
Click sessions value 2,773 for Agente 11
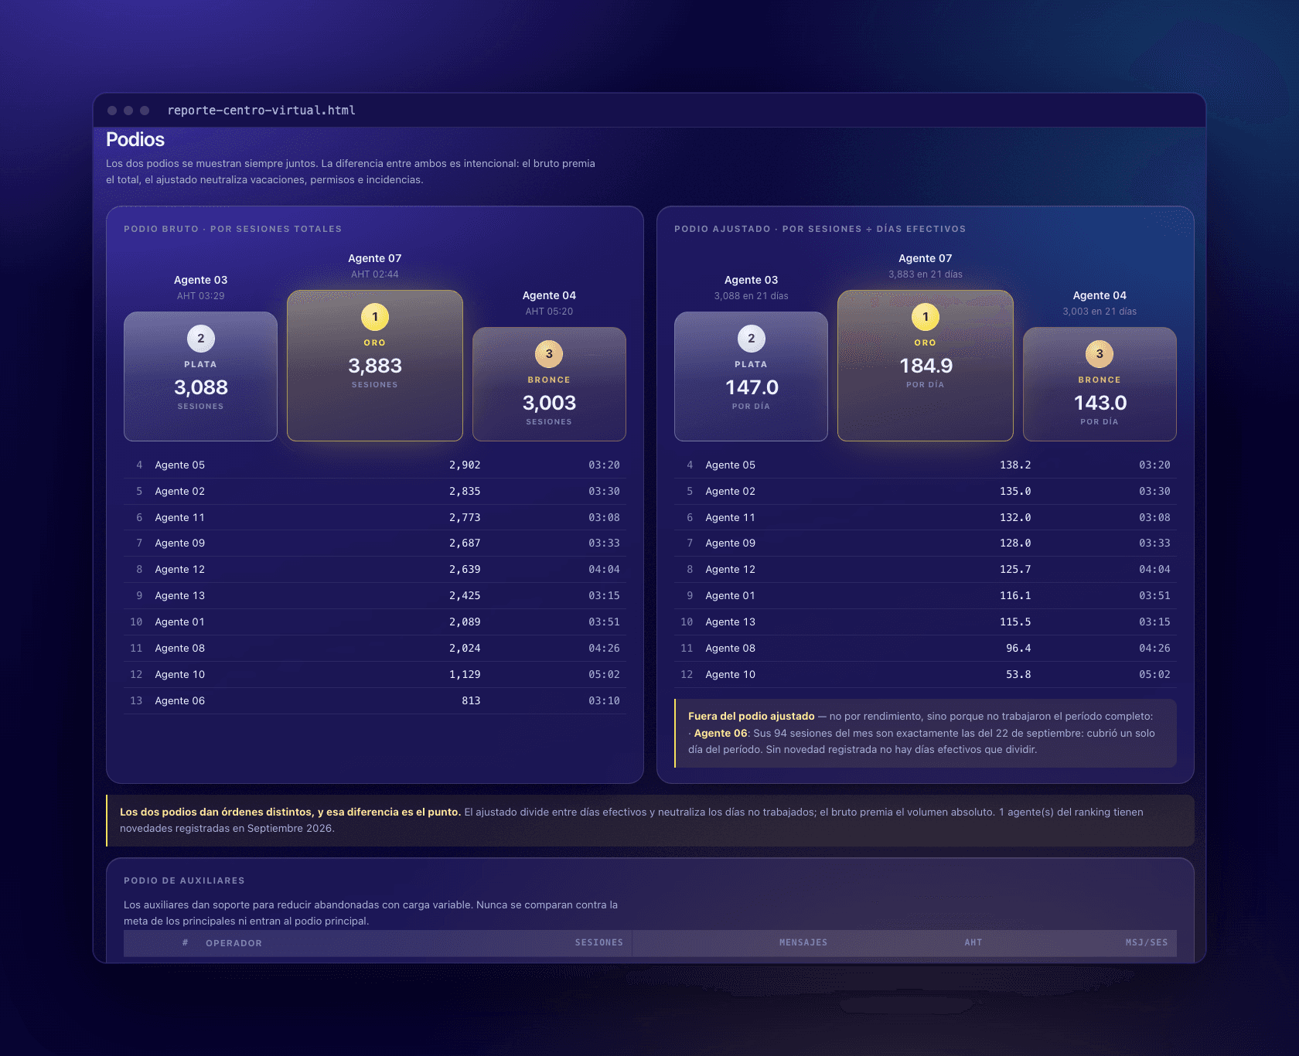465,518
